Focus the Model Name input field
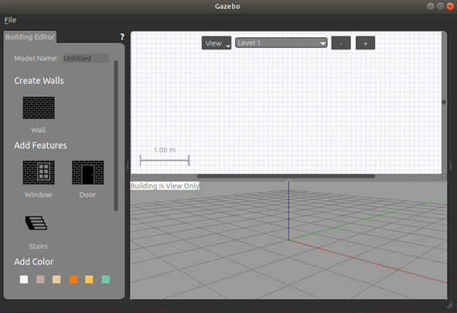Image resolution: width=457 pixels, height=313 pixels. point(86,58)
